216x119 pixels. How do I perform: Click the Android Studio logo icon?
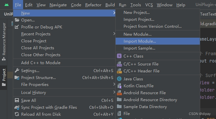[7, 5]
